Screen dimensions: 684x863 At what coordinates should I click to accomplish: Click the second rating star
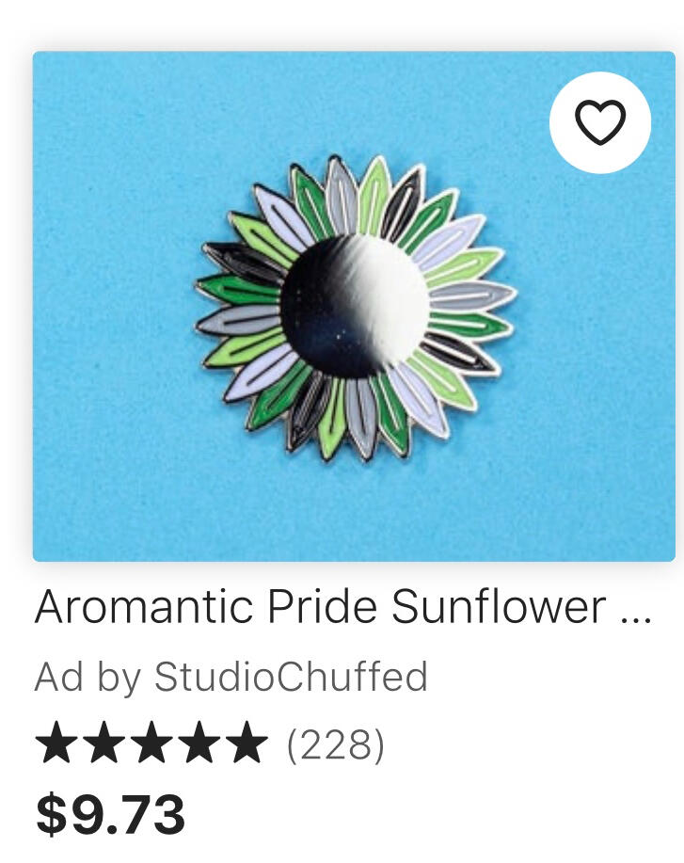coord(103,743)
